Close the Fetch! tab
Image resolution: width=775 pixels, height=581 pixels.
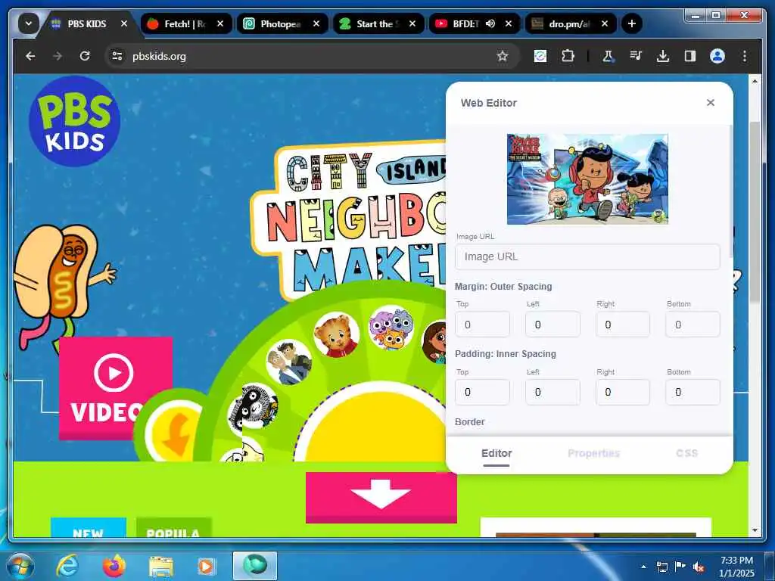coord(220,23)
